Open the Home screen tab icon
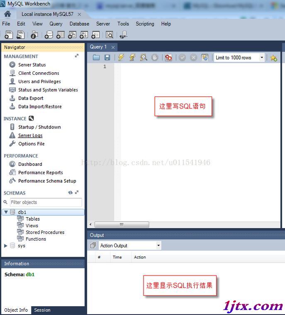Viewport: 285px width, 315px height. point(7,14)
